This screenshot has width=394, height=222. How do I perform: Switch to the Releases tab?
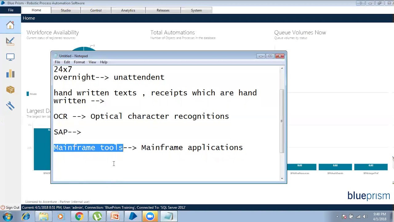point(163,10)
